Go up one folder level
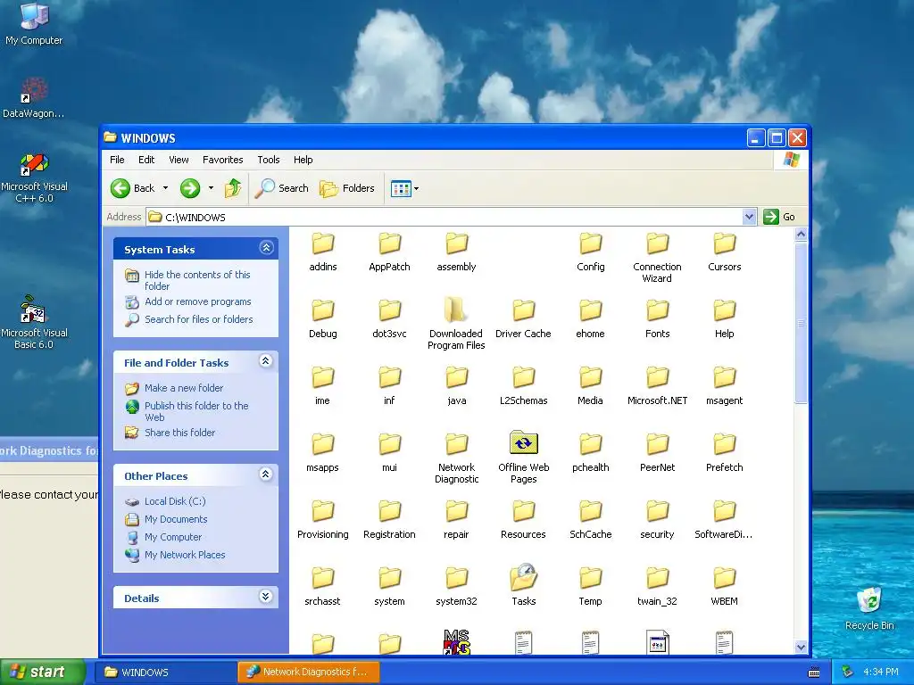914x685 pixels. coord(233,188)
